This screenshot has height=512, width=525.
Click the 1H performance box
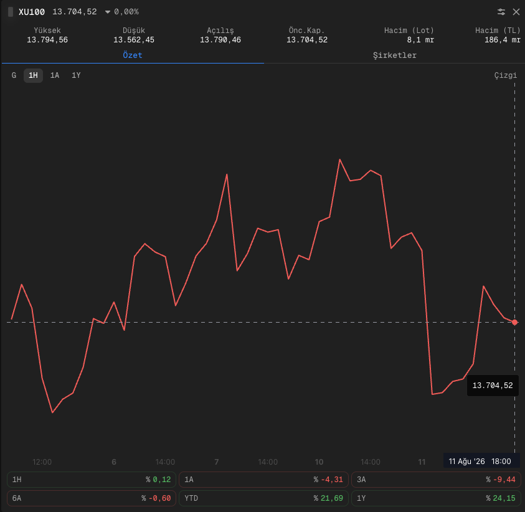tap(92, 480)
